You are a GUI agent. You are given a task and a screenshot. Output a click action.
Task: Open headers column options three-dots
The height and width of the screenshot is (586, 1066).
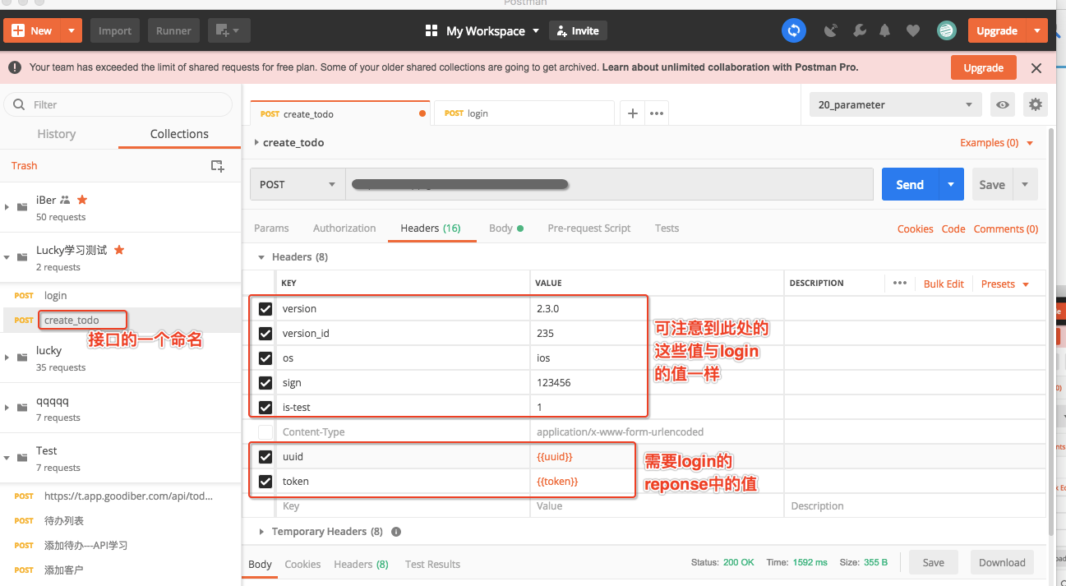[899, 283]
